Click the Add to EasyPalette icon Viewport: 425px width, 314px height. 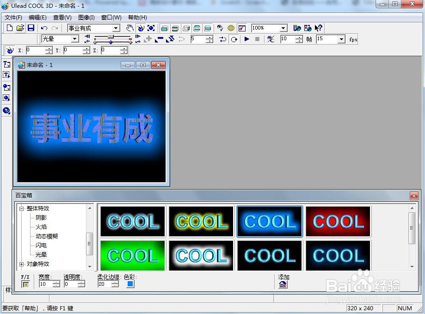(283, 284)
